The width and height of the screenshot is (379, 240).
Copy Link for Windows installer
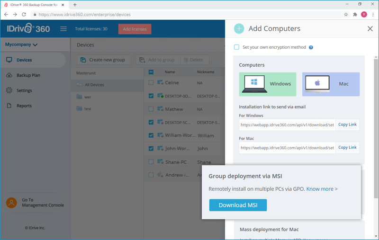pyautogui.click(x=347, y=124)
